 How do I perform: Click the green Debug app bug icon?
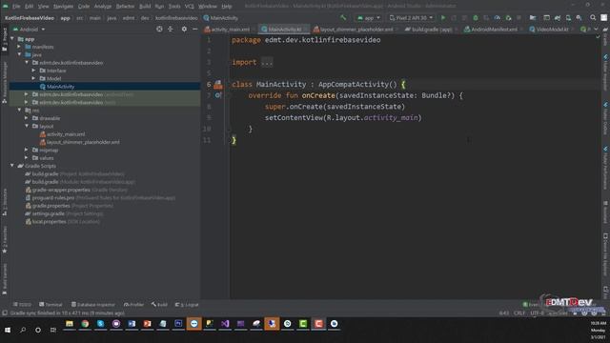[476, 18]
